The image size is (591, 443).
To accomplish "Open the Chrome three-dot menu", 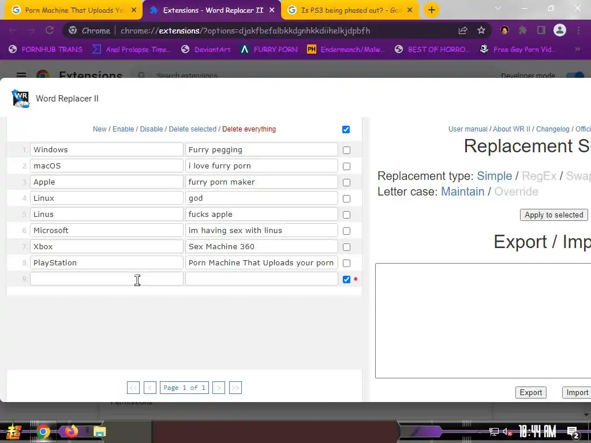I will pyautogui.click(x=578, y=30).
